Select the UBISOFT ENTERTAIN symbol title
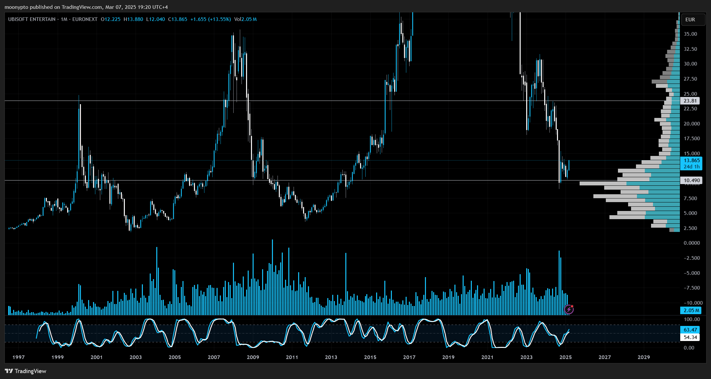Viewport: 711px width, 379px height. tap(32, 19)
